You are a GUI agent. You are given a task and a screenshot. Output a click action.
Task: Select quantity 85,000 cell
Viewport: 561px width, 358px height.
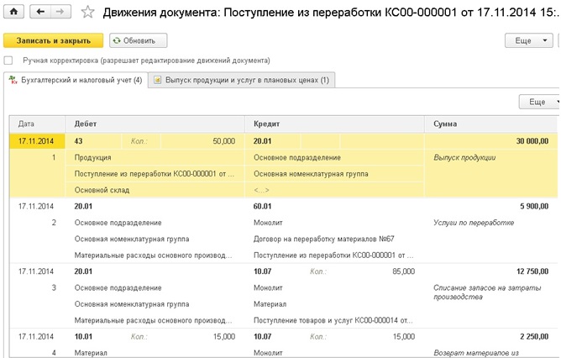382,271
